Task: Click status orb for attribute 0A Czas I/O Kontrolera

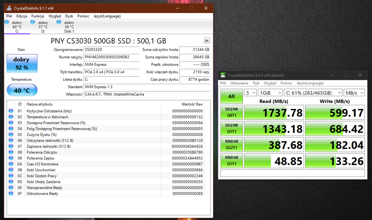Action: 11,164
